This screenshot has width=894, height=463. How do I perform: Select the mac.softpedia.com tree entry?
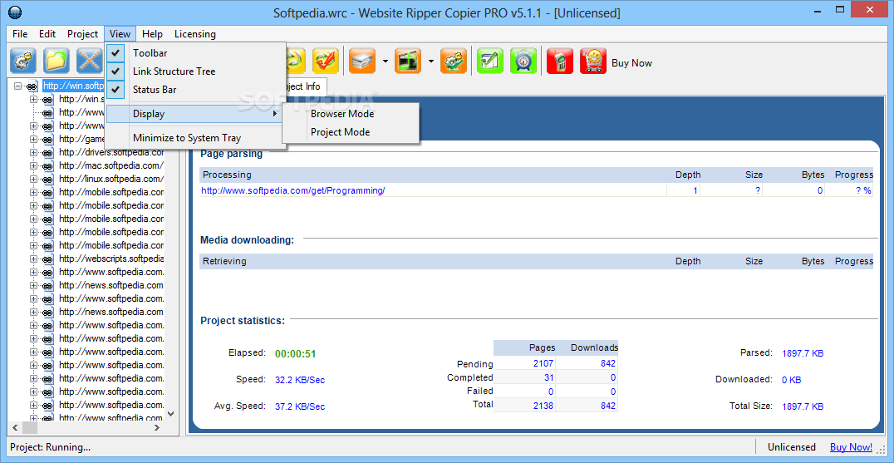click(111, 166)
